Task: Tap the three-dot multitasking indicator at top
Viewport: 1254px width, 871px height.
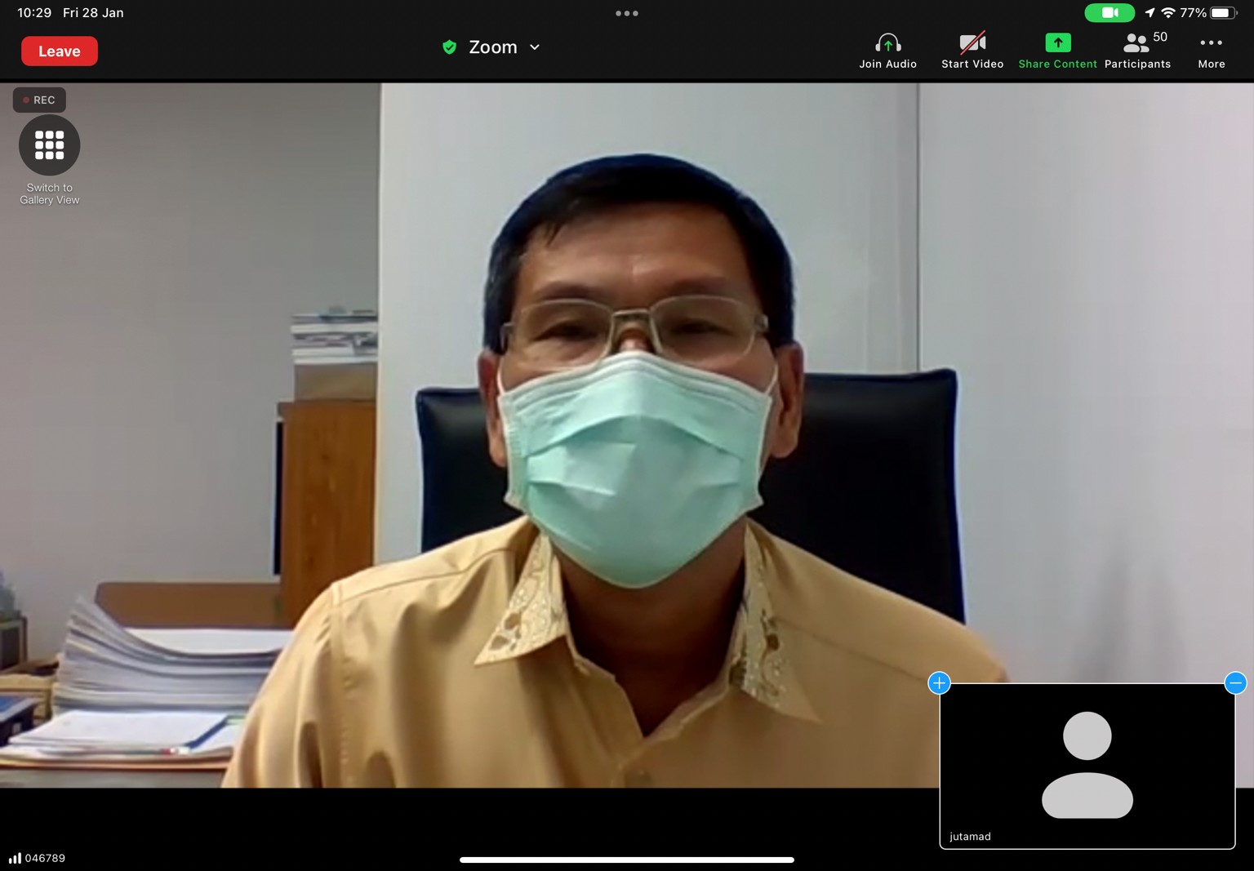Action: click(x=627, y=13)
